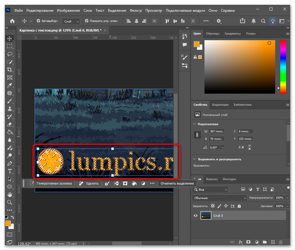Close the Картинка с текстом.png document tab
The image size is (295, 250).
click(105, 30)
